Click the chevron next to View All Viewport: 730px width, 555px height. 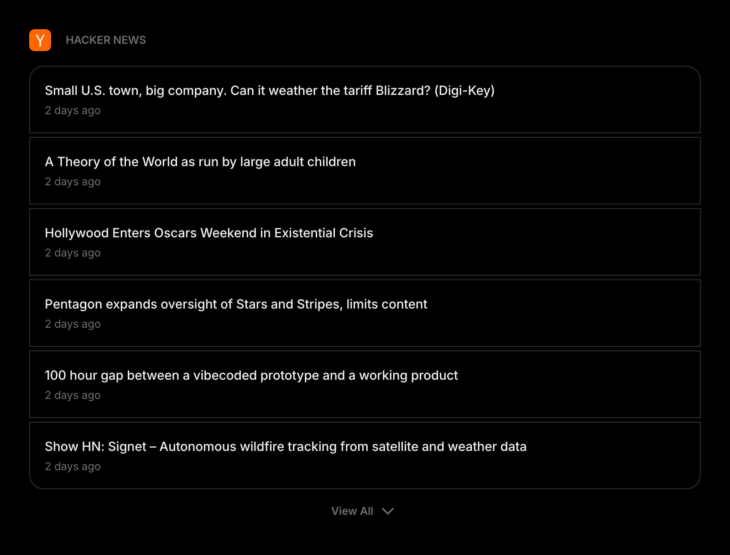pos(388,512)
